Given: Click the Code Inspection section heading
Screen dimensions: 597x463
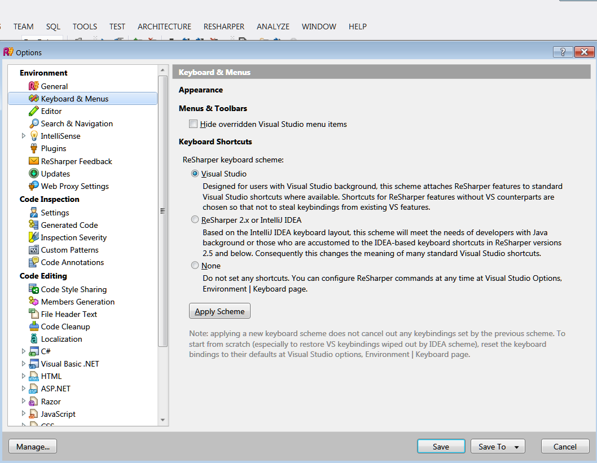Looking at the screenshot, I should pyautogui.click(x=50, y=199).
